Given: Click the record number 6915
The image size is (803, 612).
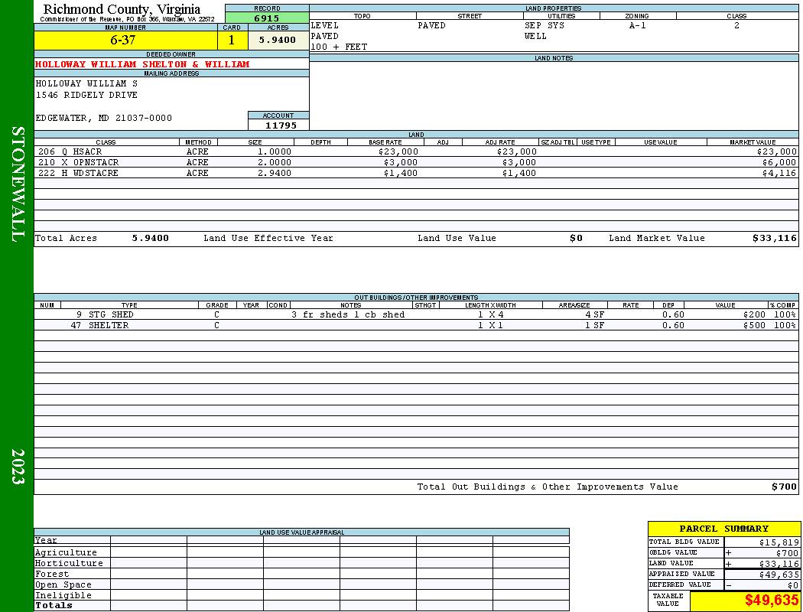Looking at the screenshot, I should coord(267,18).
